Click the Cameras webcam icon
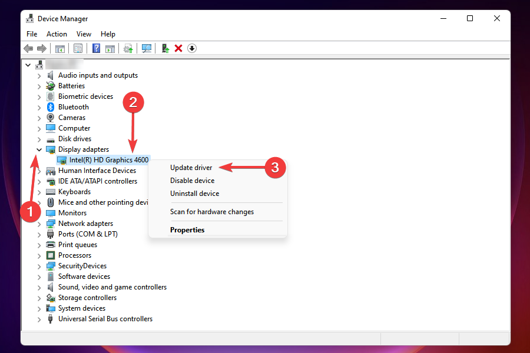The height and width of the screenshot is (353, 530). click(x=51, y=118)
